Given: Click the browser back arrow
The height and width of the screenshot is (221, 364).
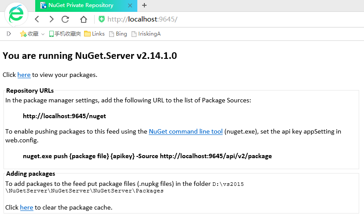Looking at the screenshot, I should point(37,19).
